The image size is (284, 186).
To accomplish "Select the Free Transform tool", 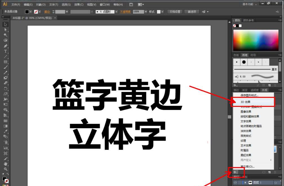I will [5, 105].
